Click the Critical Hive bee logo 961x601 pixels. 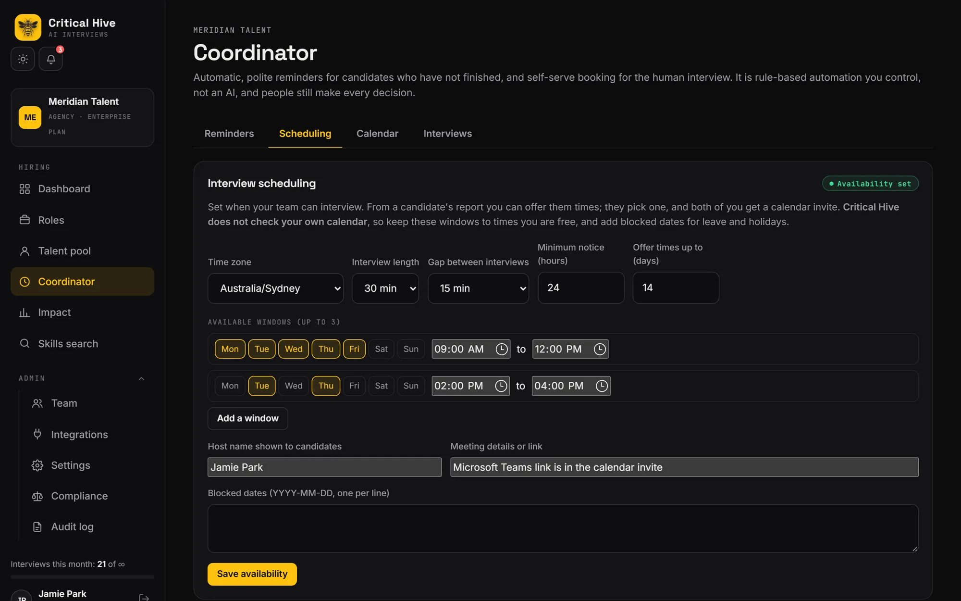click(28, 27)
